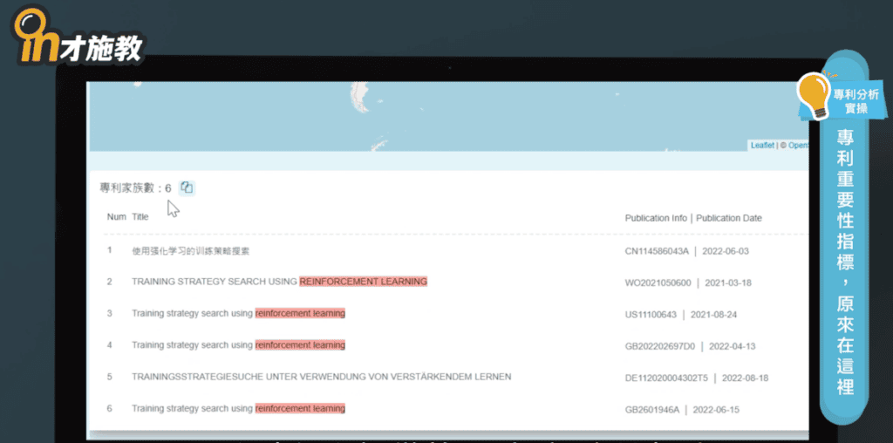Click the copy icon beside 專利家族數

pyautogui.click(x=187, y=187)
